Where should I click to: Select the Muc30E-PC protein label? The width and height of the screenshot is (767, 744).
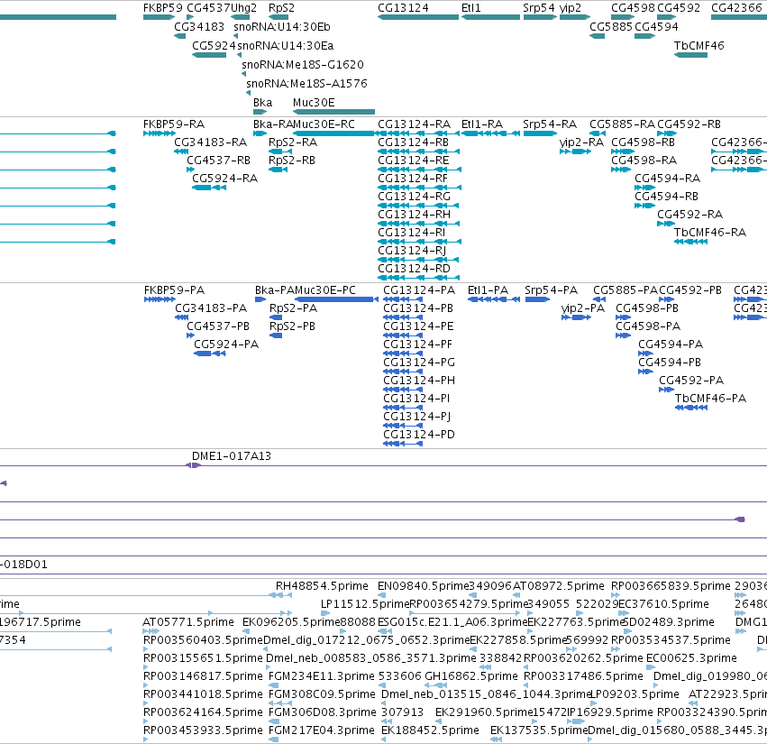[325, 290]
